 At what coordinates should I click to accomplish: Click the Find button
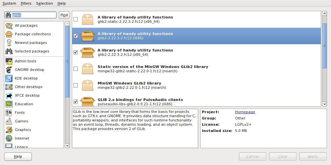(x=64, y=15)
